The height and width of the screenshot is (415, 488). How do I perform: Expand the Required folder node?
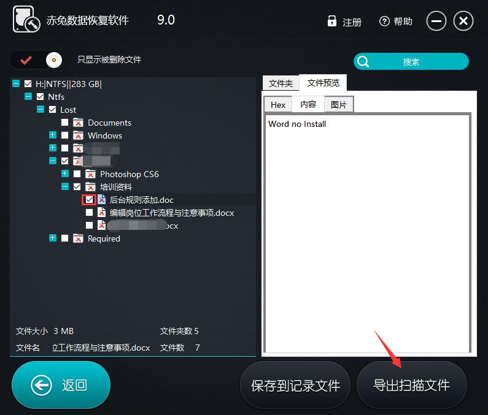tap(53, 238)
